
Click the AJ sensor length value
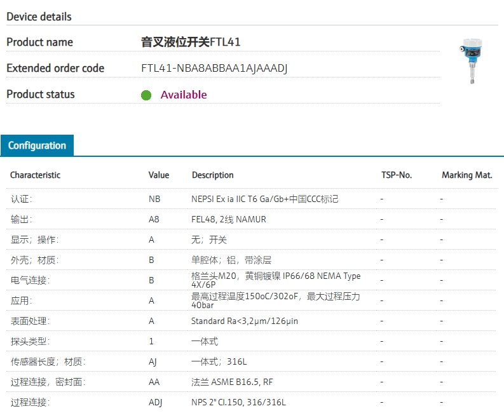153,361
